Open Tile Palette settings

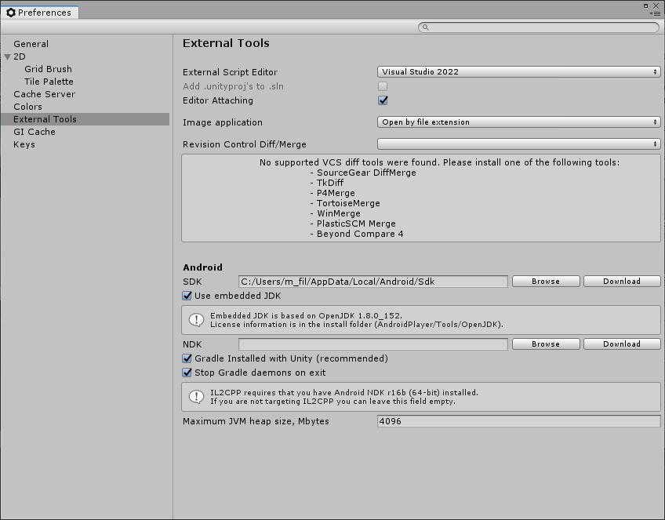click(x=49, y=82)
